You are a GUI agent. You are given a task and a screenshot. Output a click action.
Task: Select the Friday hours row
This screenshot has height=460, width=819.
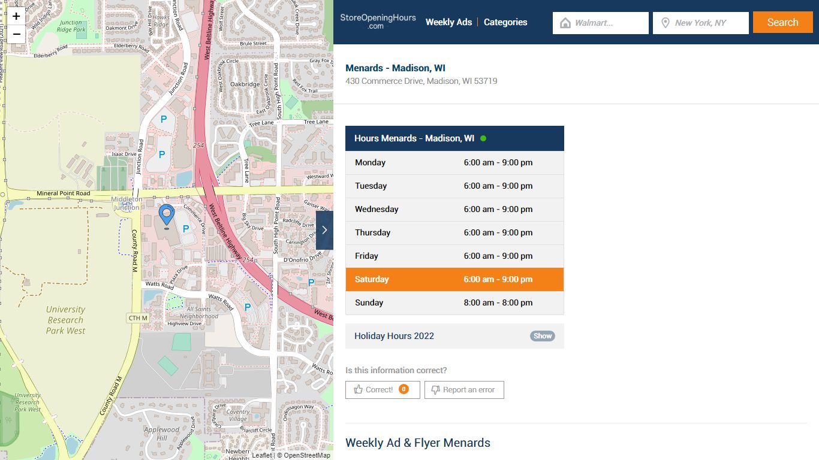[x=454, y=256]
